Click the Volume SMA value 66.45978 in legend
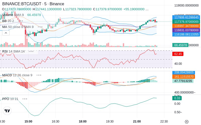This screenshot has width=201, height=125. point(34,15)
